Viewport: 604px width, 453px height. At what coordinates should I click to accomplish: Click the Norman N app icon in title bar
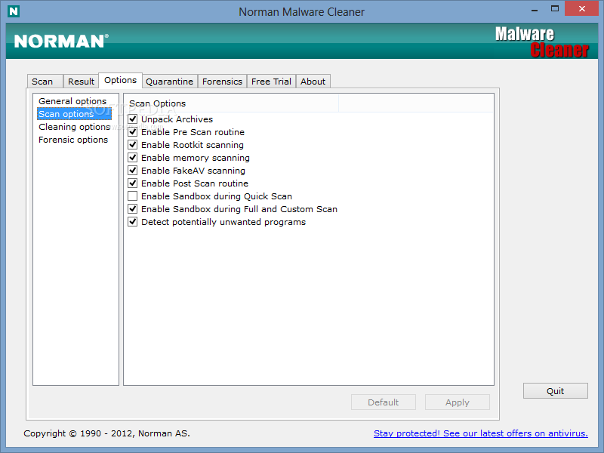(14, 11)
